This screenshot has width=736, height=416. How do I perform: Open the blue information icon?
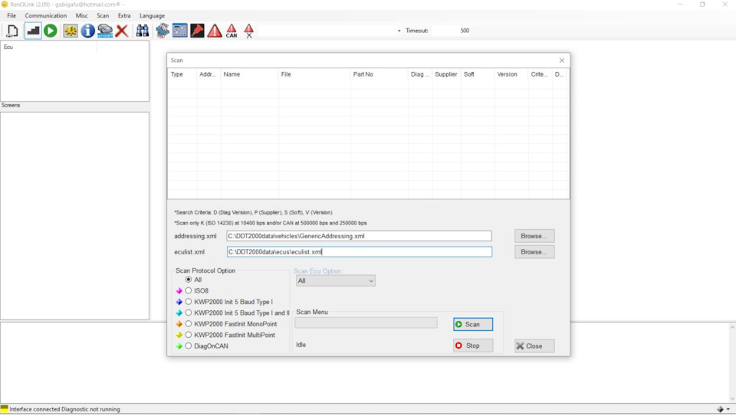(87, 31)
